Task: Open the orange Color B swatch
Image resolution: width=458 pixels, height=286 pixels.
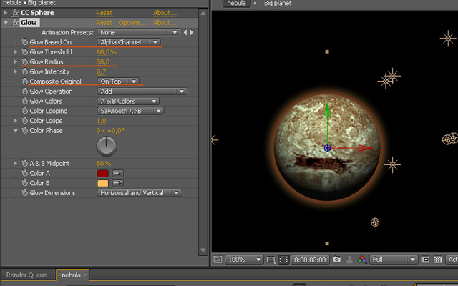Action: click(103, 183)
